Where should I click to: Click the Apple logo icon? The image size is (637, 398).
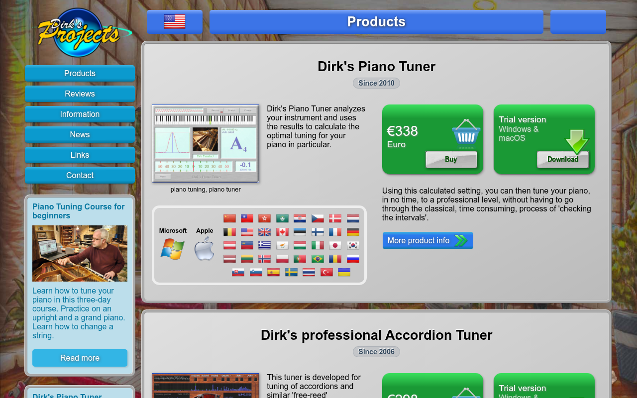204,249
